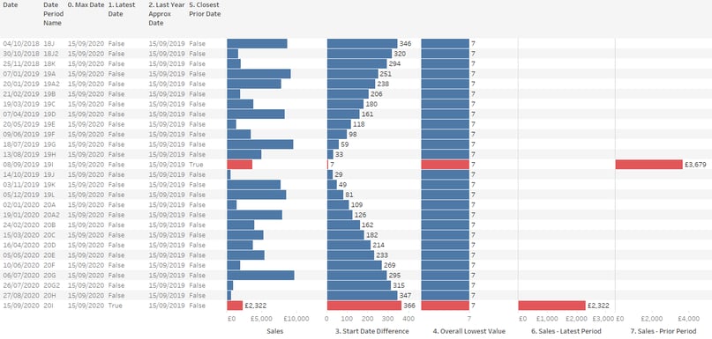Screen dimensions: 712x339
Task: Select the 346 Start Date Difference bar
Action: click(x=362, y=43)
